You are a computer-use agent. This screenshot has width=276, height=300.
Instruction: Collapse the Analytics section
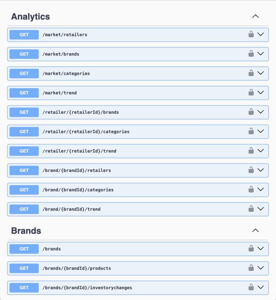pyautogui.click(x=255, y=16)
